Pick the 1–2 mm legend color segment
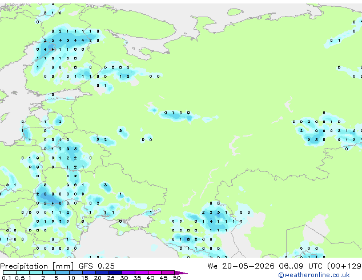 tap(36, 273)
